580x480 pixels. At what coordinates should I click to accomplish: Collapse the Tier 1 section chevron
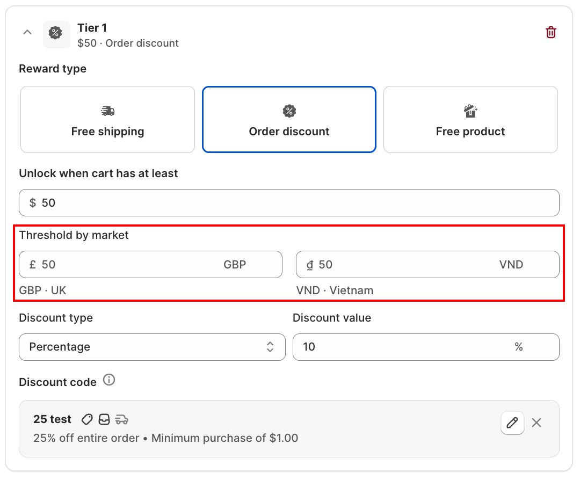(x=27, y=33)
